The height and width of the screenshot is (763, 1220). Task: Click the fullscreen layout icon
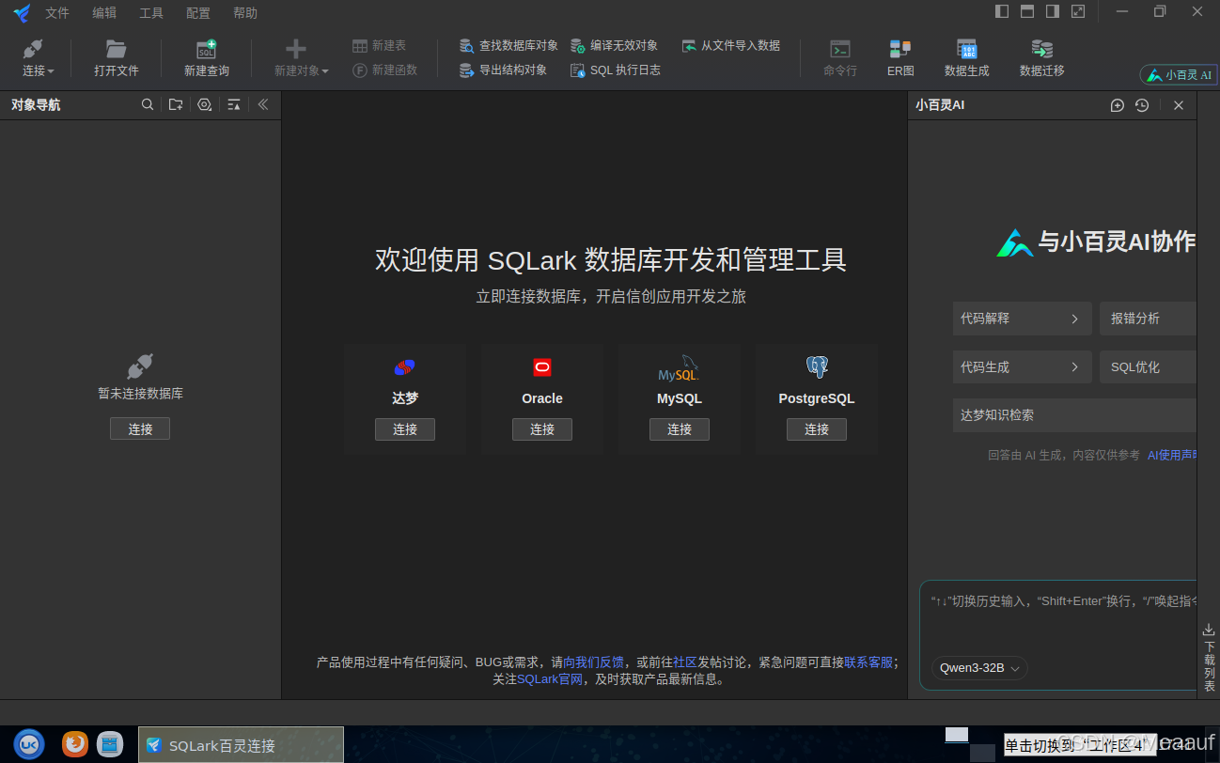[1078, 11]
